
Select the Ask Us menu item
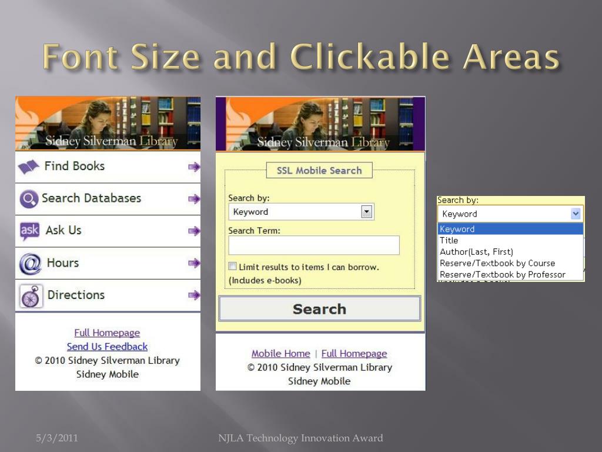pos(108,231)
